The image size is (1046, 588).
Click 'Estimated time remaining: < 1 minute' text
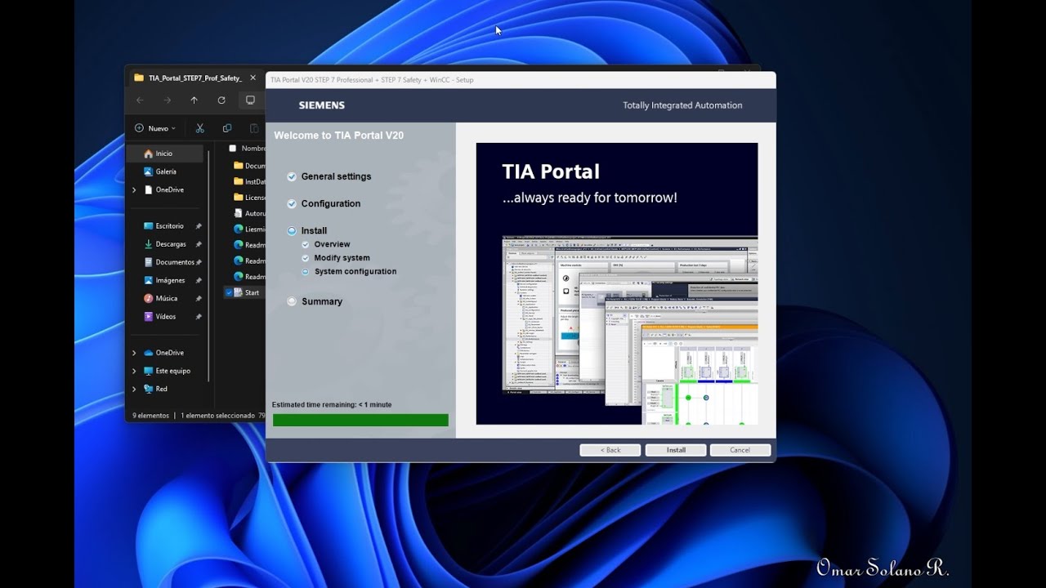click(332, 404)
